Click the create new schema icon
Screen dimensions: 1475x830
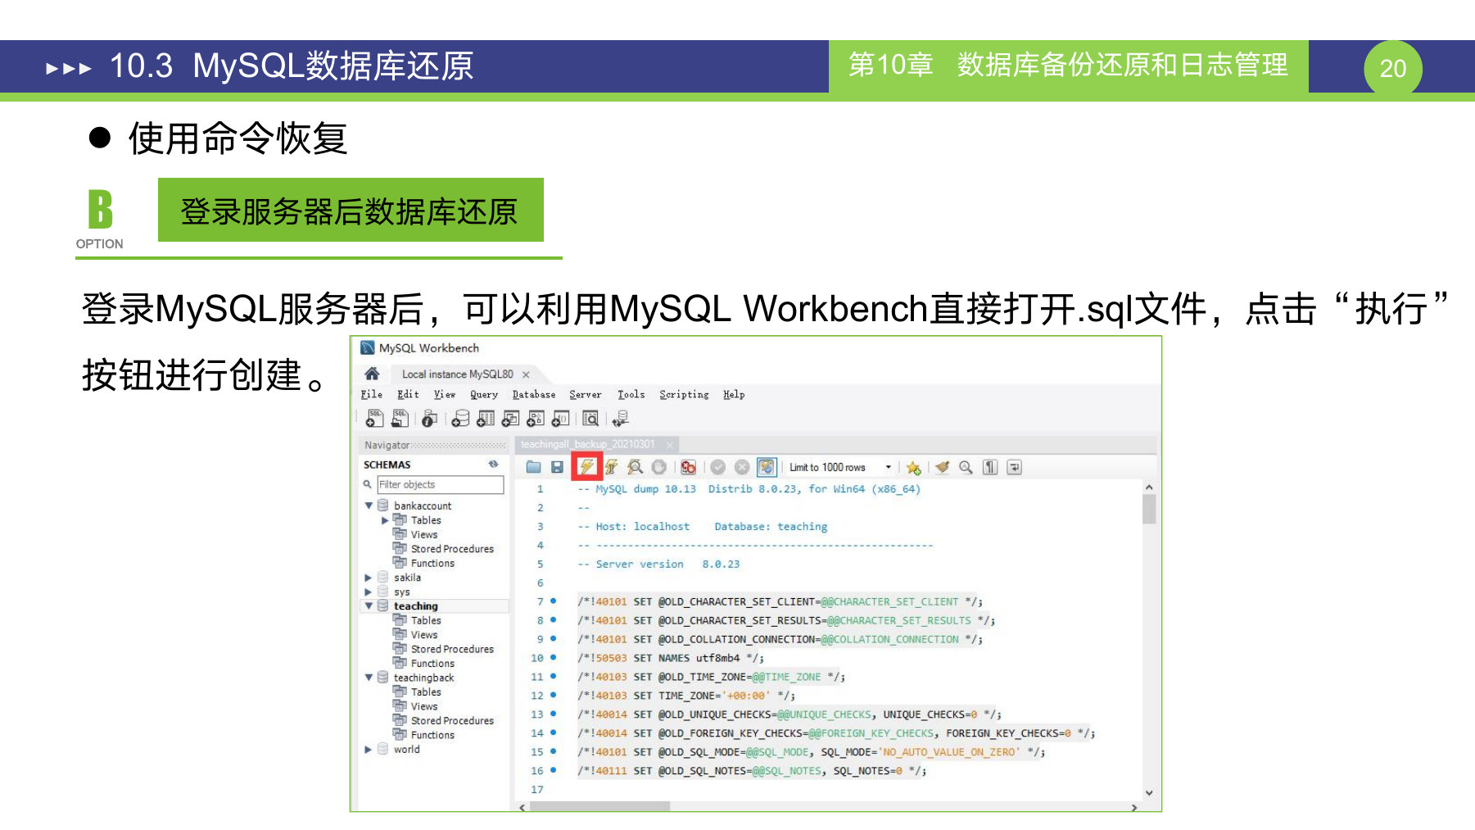click(461, 419)
